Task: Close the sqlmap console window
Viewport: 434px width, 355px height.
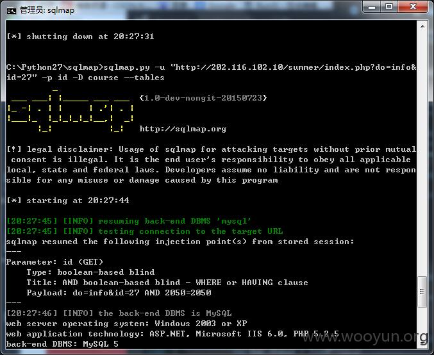Action: (413, 6)
